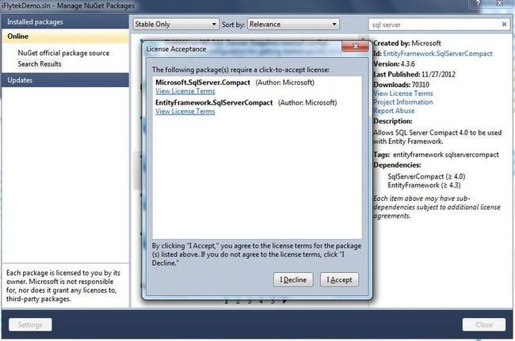Click Microsoft.SqlServer.Compact package name in dialog
This screenshot has height=341, width=515.
click(x=203, y=82)
